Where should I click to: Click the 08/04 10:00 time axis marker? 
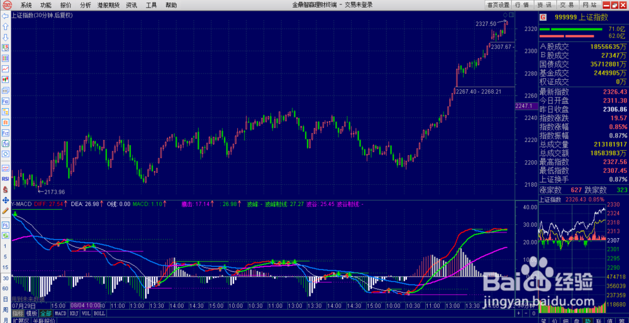point(87,305)
